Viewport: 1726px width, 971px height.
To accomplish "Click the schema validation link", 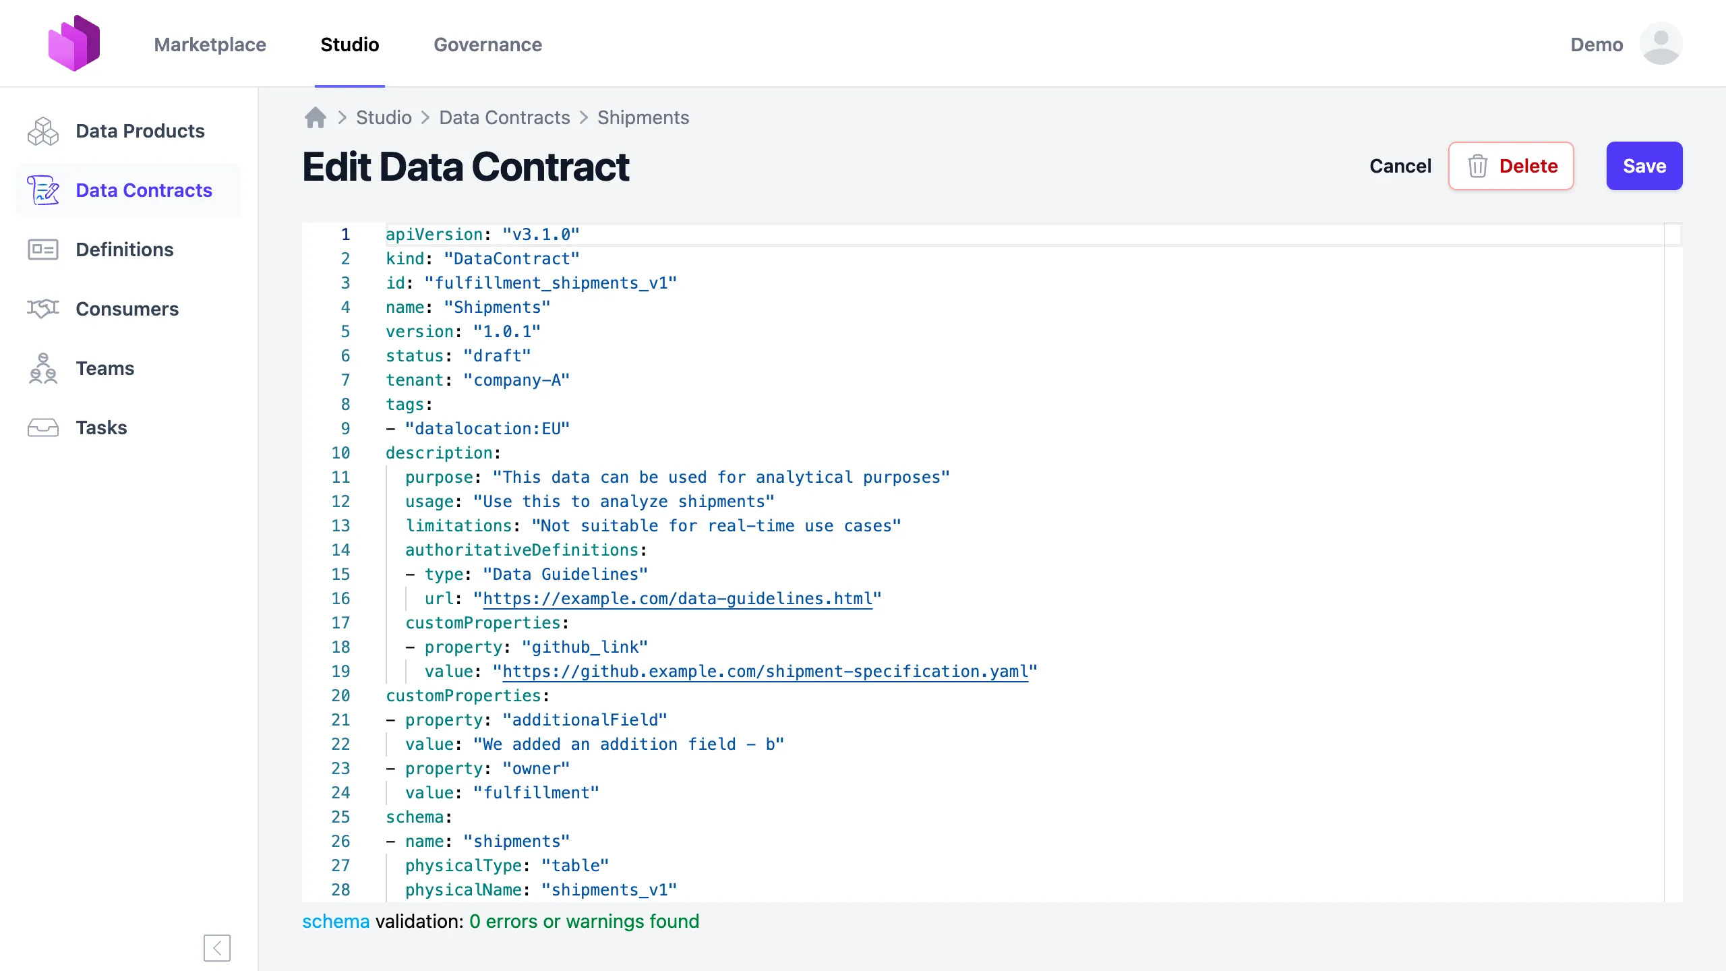I will click(x=335, y=920).
